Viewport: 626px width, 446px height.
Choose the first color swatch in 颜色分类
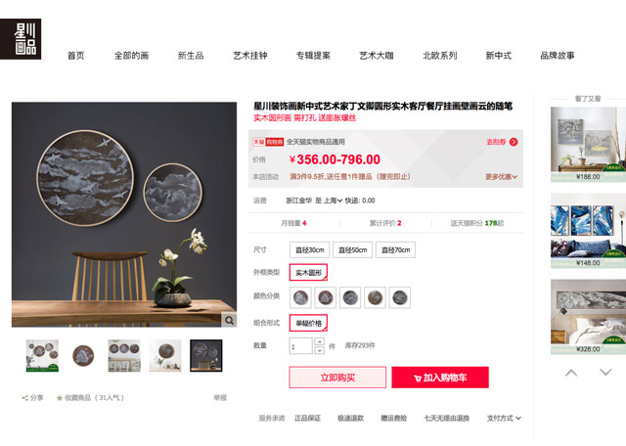click(300, 297)
